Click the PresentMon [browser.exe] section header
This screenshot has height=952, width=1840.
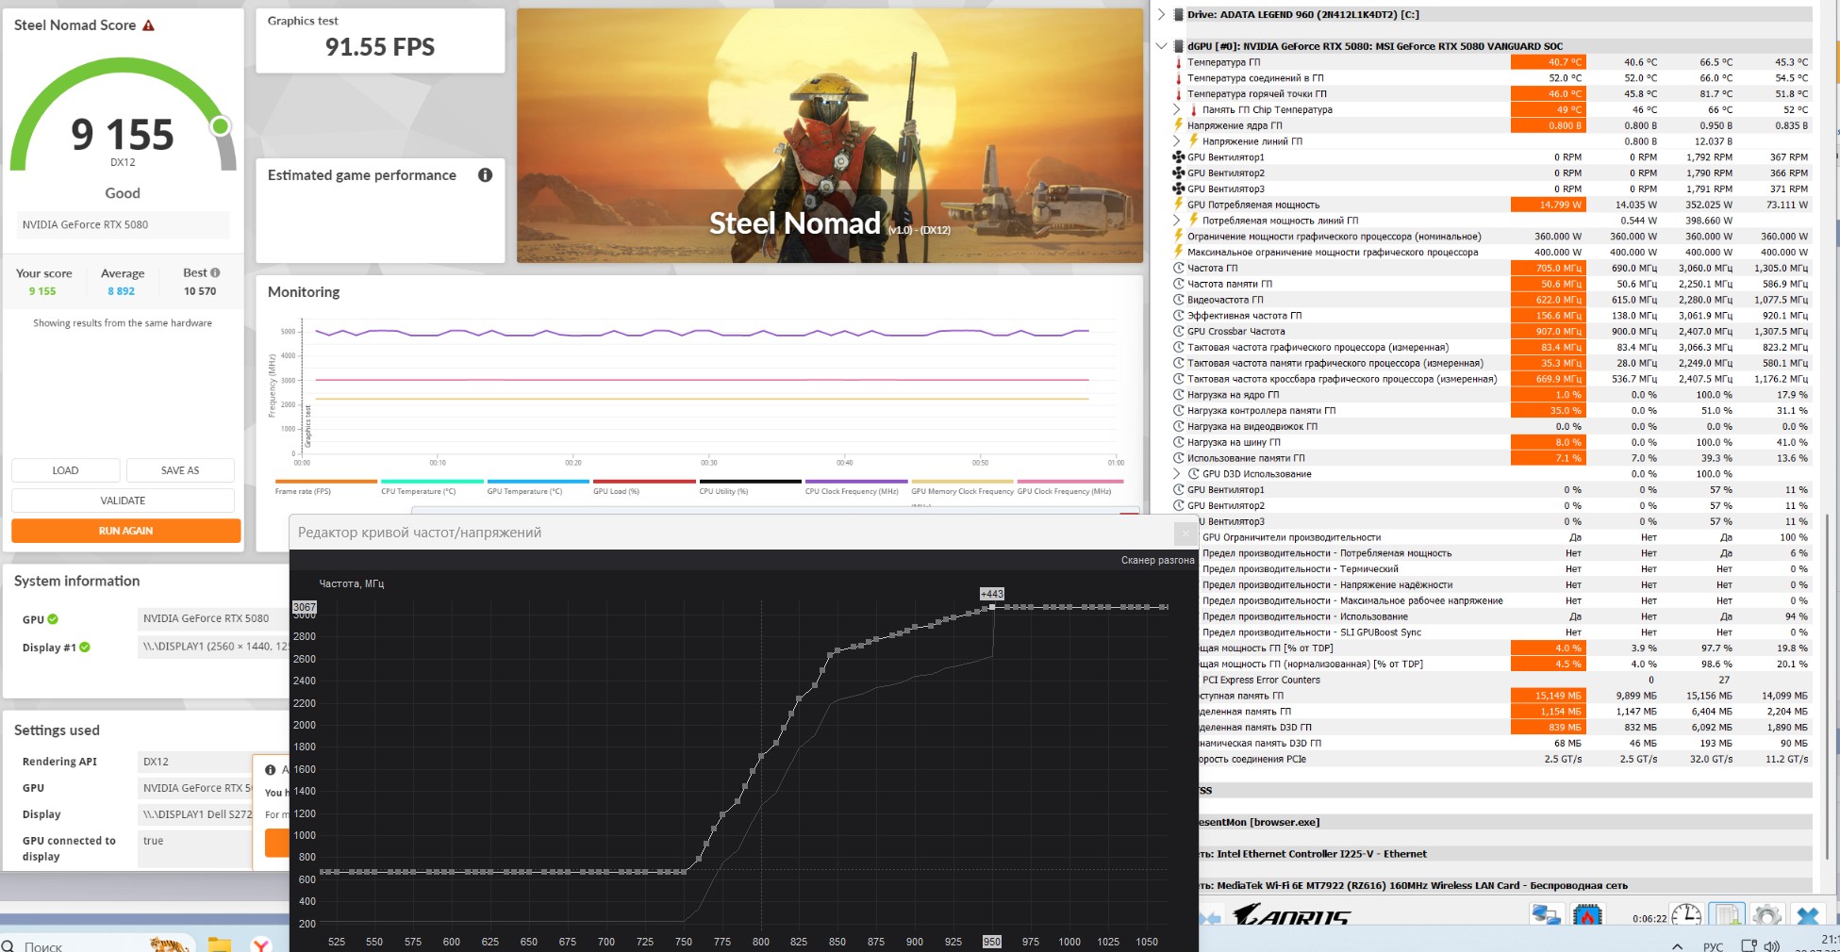pyautogui.click(x=1505, y=822)
